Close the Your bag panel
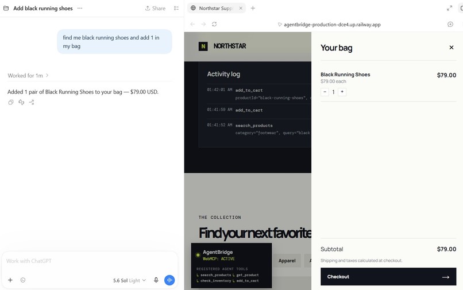 point(452,48)
